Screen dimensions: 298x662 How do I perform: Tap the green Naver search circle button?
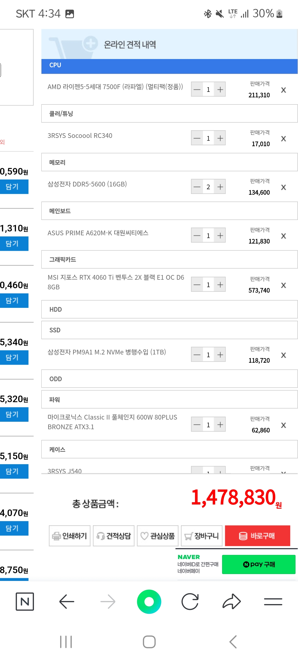coord(149,601)
